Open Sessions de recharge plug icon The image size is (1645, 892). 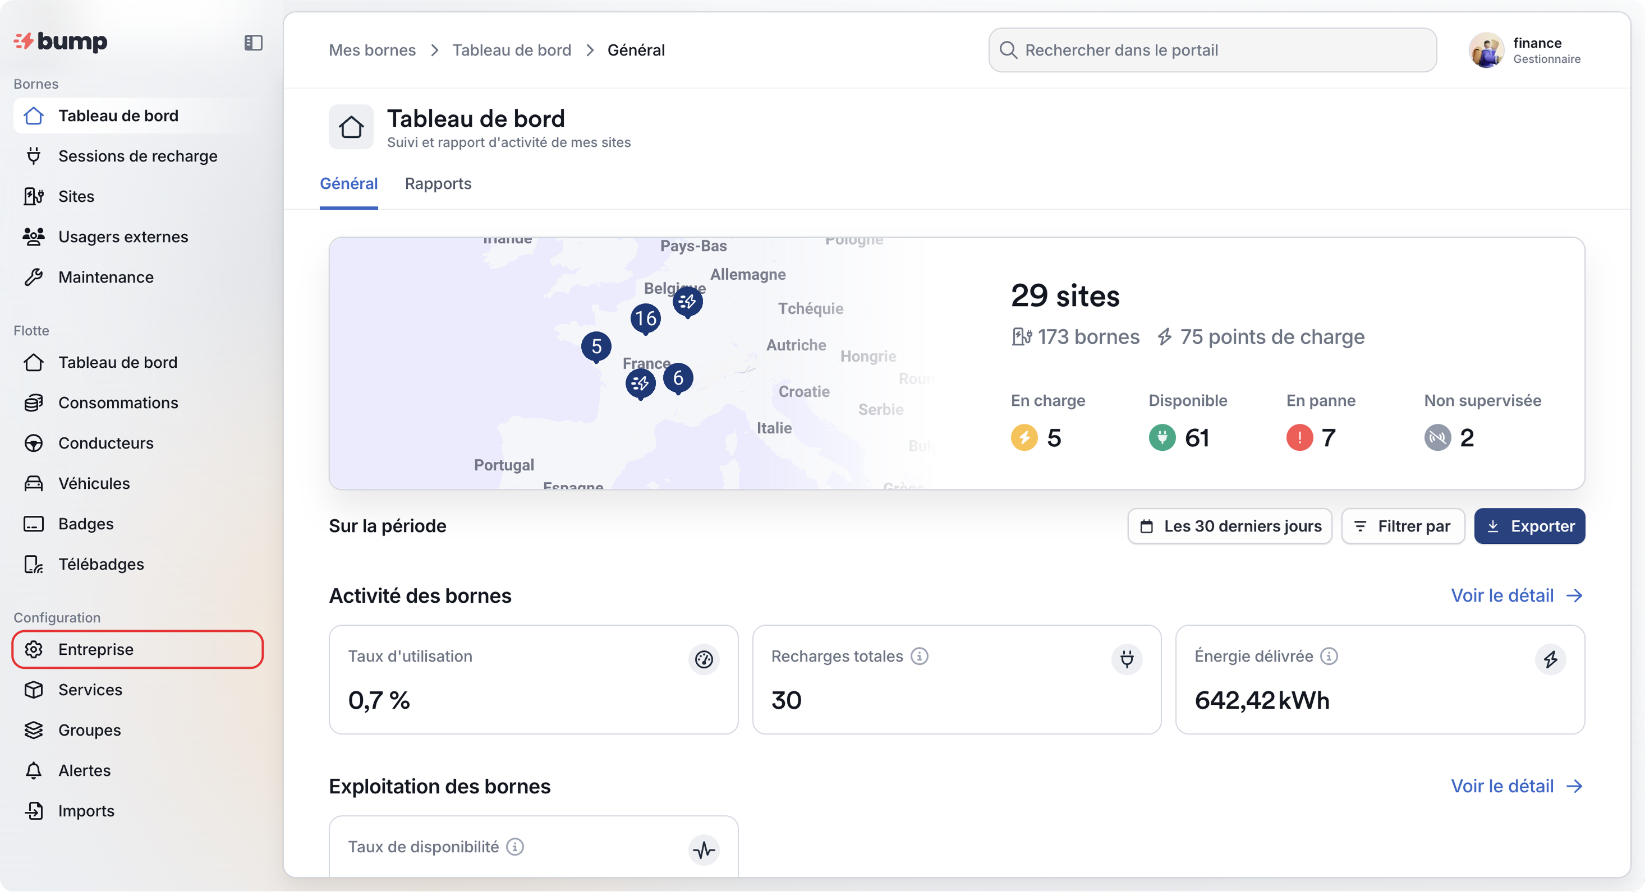[x=34, y=156]
